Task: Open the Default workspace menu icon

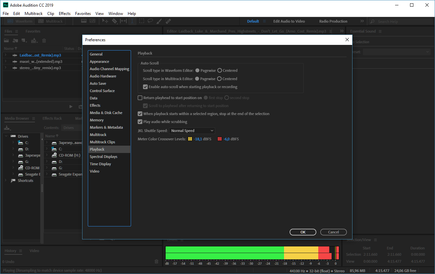Action: 264,21
